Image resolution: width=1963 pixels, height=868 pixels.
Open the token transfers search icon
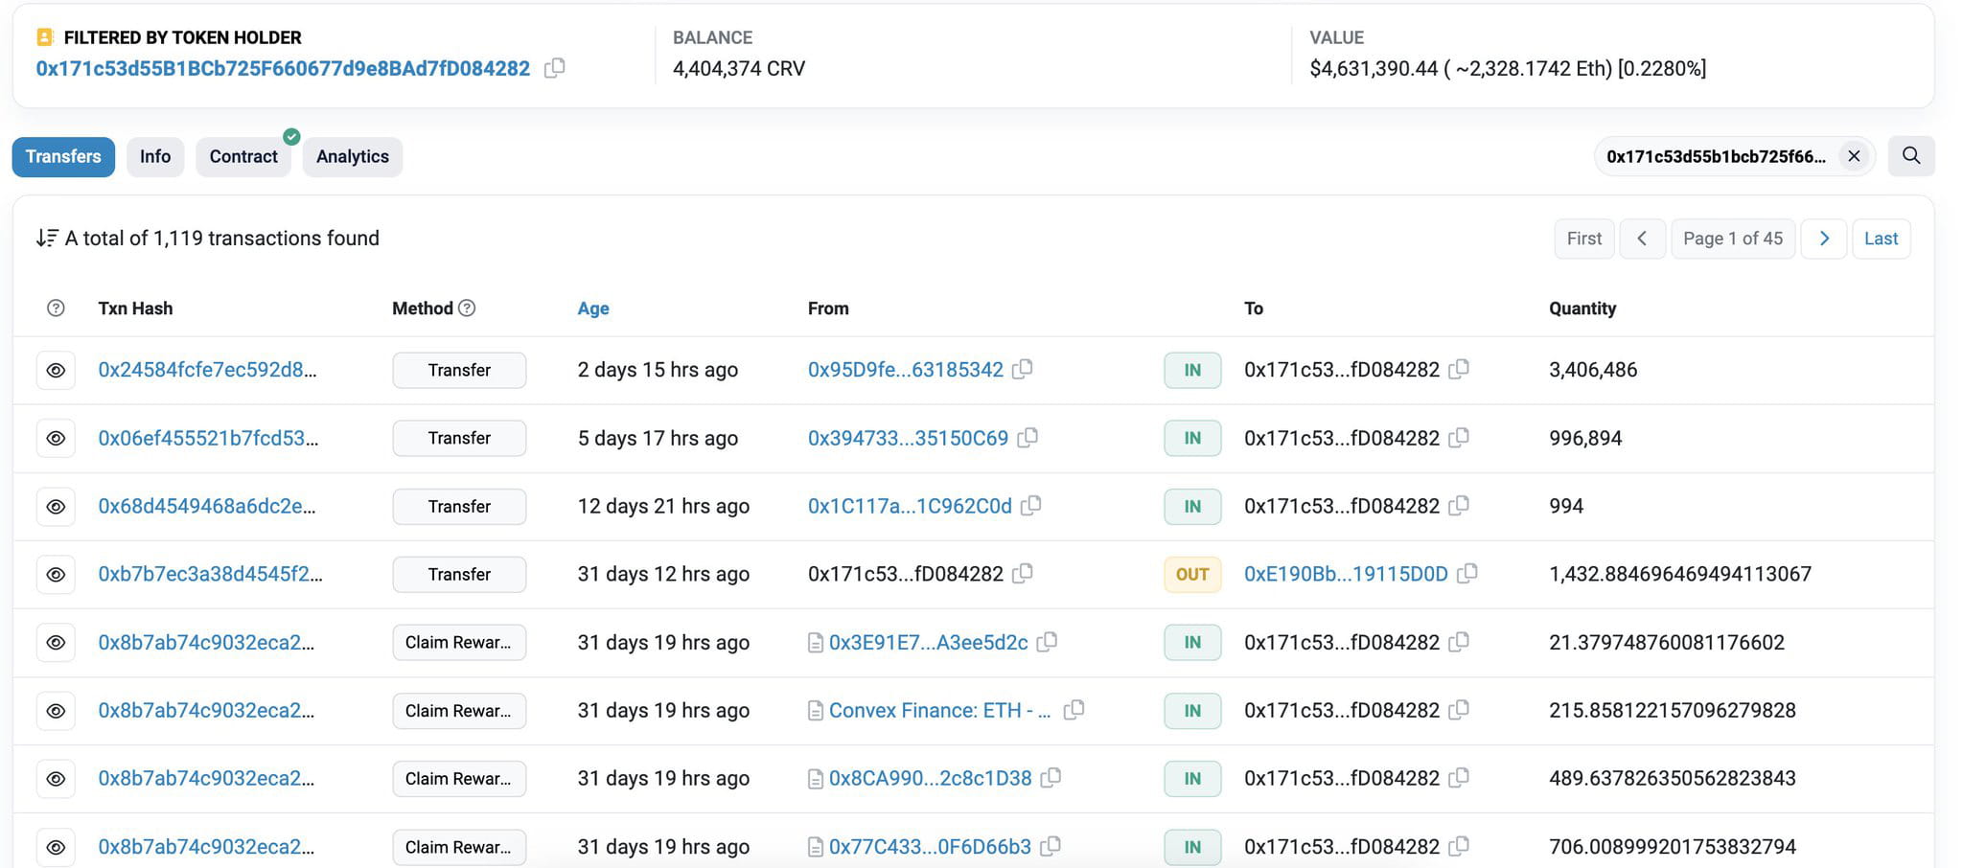coord(1910,156)
